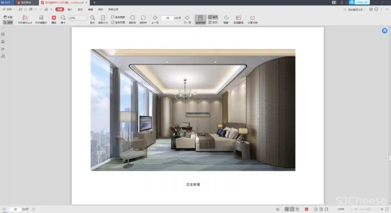
Task: Zoom out using the 缩小 magnifier
Action: coord(63,18)
